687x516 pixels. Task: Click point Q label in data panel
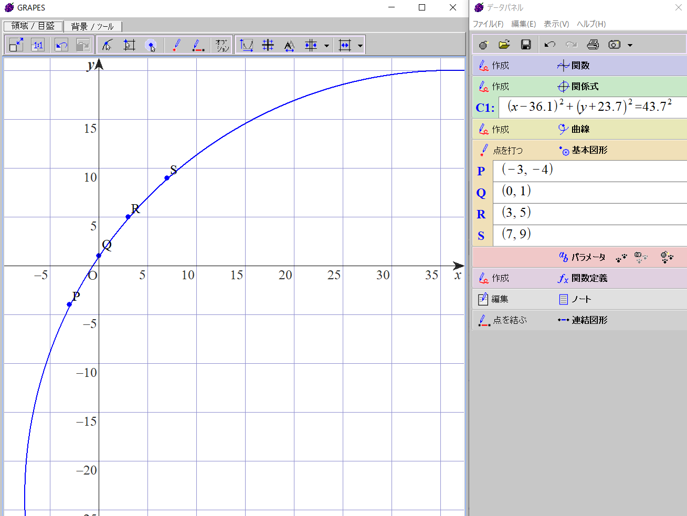481,193
